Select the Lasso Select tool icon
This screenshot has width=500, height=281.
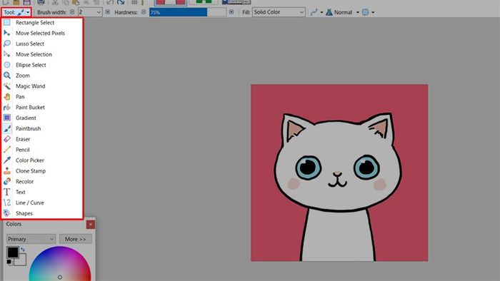tap(7, 44)
